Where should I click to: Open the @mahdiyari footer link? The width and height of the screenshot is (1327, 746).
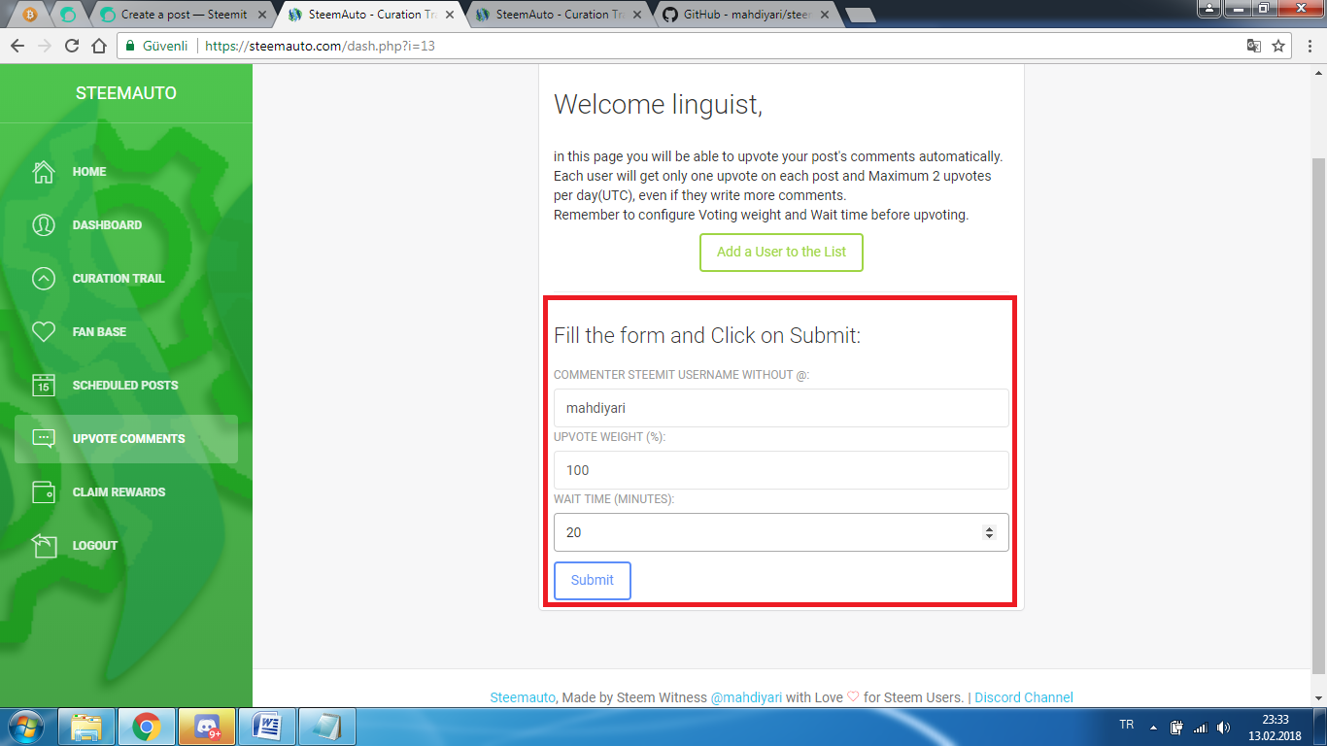(x=746, y=697)
